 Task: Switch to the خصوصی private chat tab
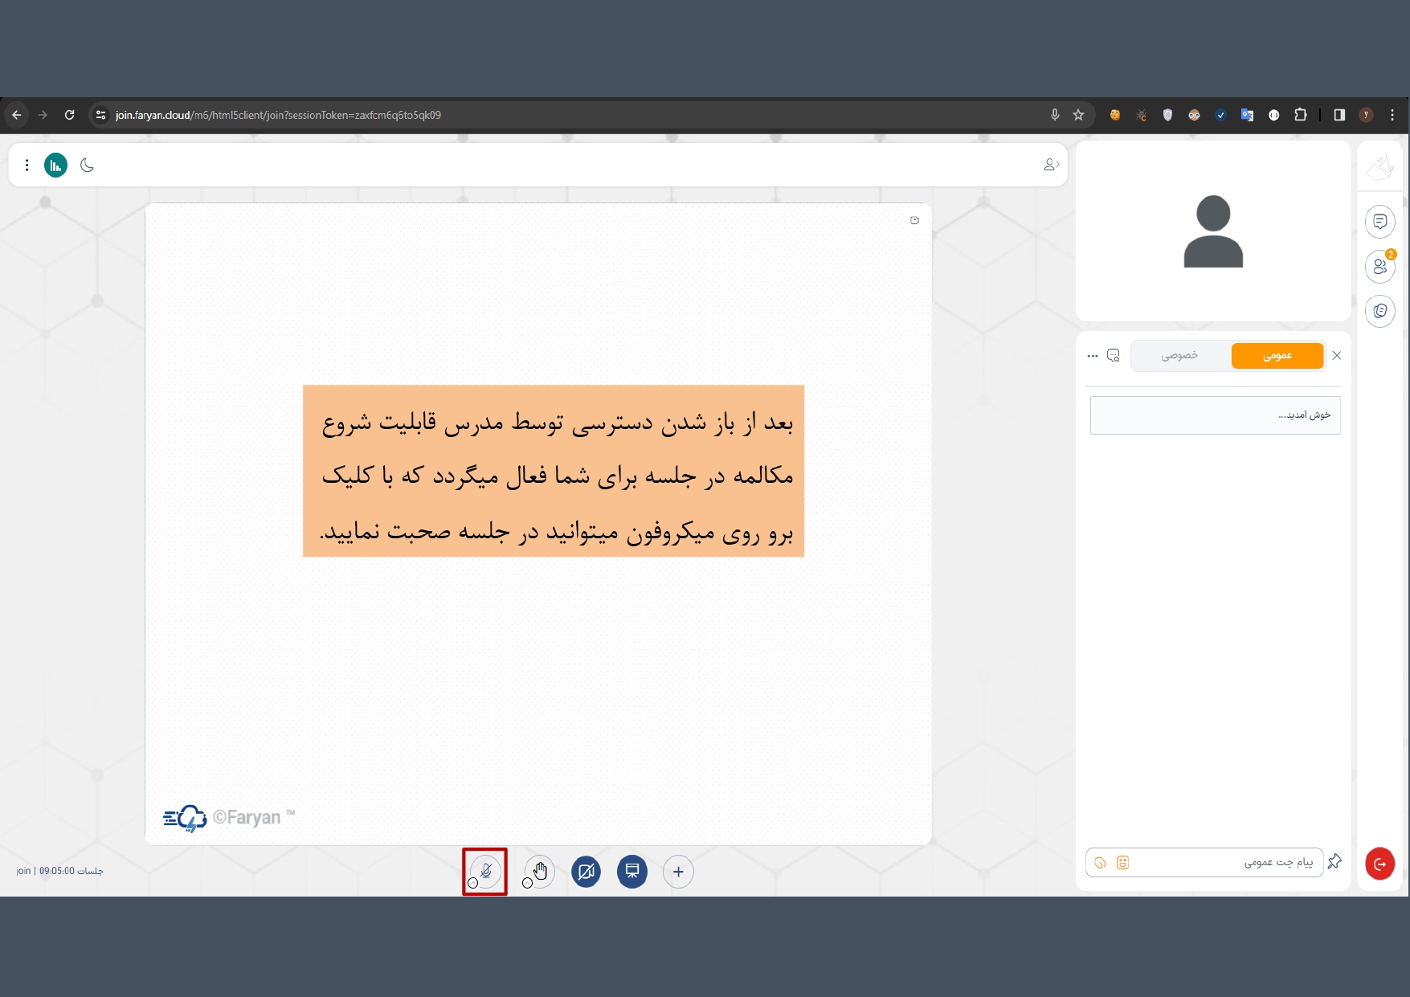pyautogui.click(x=1179, y=355)
